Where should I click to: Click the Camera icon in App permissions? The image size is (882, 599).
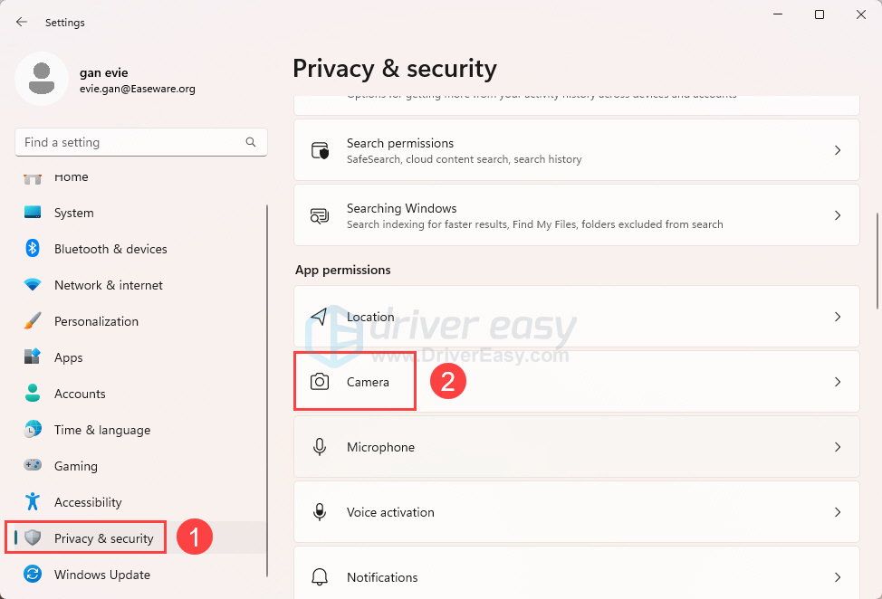(320, 382)
